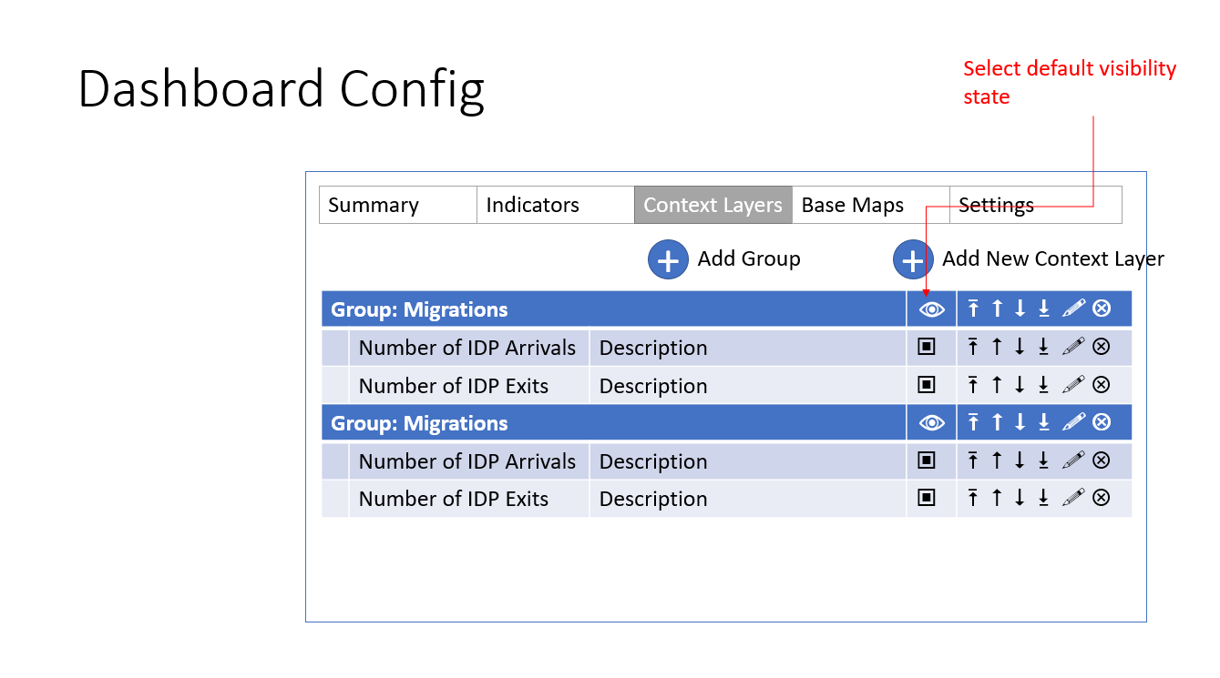Image resolution: width=1220 pixels, height=678 pixels.
Task: Move the first Migrations group to bottom
Action: [1043, 309]
